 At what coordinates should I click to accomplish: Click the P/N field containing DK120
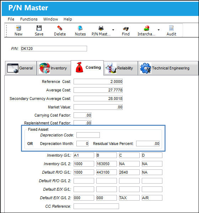coord(54,49)
